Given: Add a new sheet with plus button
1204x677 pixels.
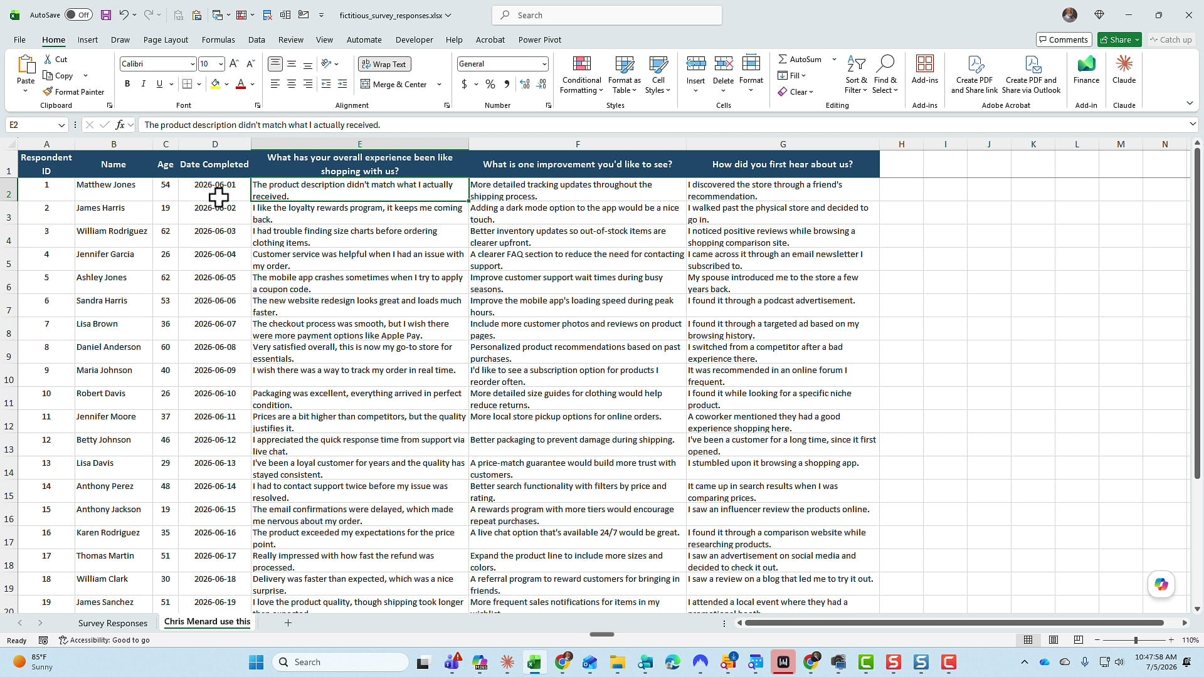Looking at the screenshot, I should pyautogui.click(x=288, y=622).
